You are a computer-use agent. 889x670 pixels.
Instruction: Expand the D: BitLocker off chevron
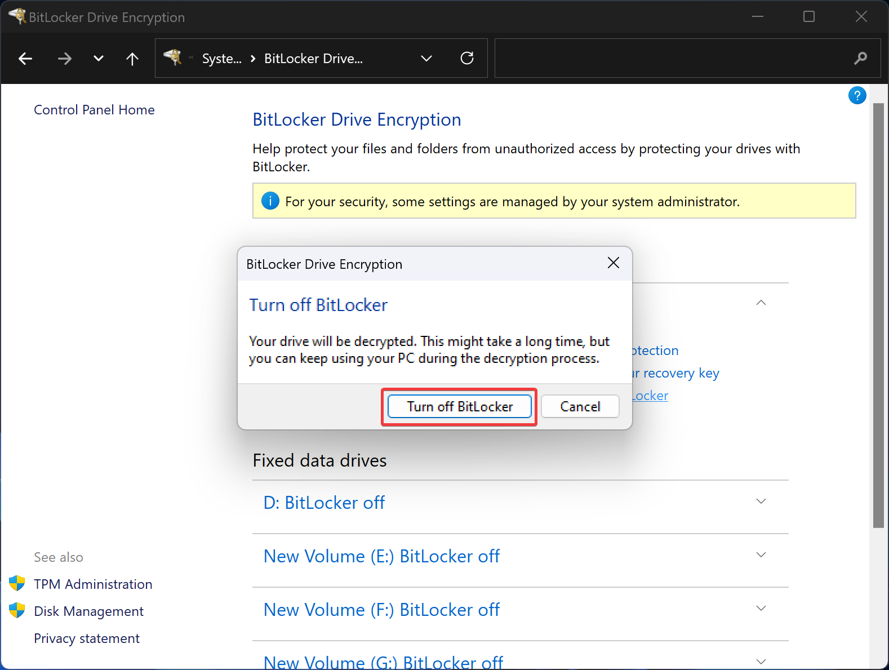(761, 502)
